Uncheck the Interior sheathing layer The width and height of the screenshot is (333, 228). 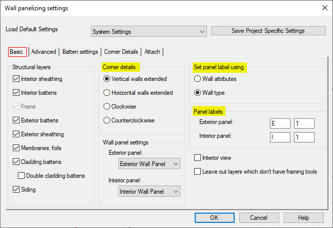click(16, 79)
